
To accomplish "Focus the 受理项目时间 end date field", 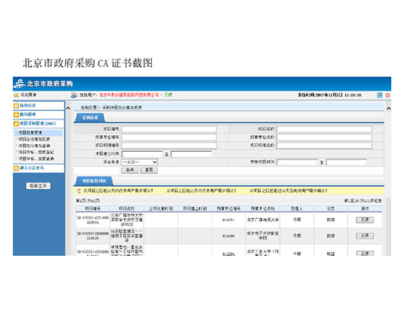I will (347, 163).
